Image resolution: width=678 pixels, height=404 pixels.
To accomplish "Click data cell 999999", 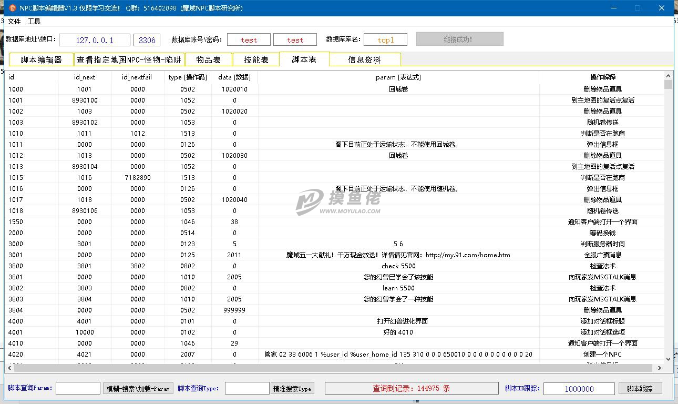I will pyautogui.click(x=234, y=310).
